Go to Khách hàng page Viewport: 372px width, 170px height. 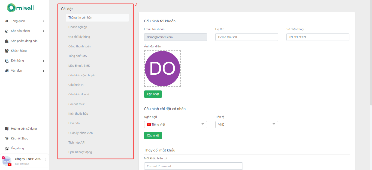[19, 51]
